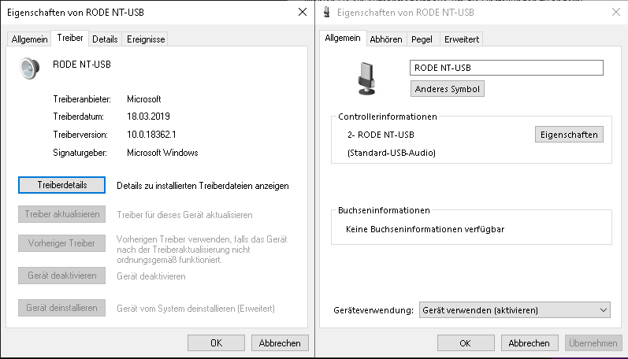The image size is (628, 359).
Task: Confirm left dialog with OK
Action: point(216,343)
